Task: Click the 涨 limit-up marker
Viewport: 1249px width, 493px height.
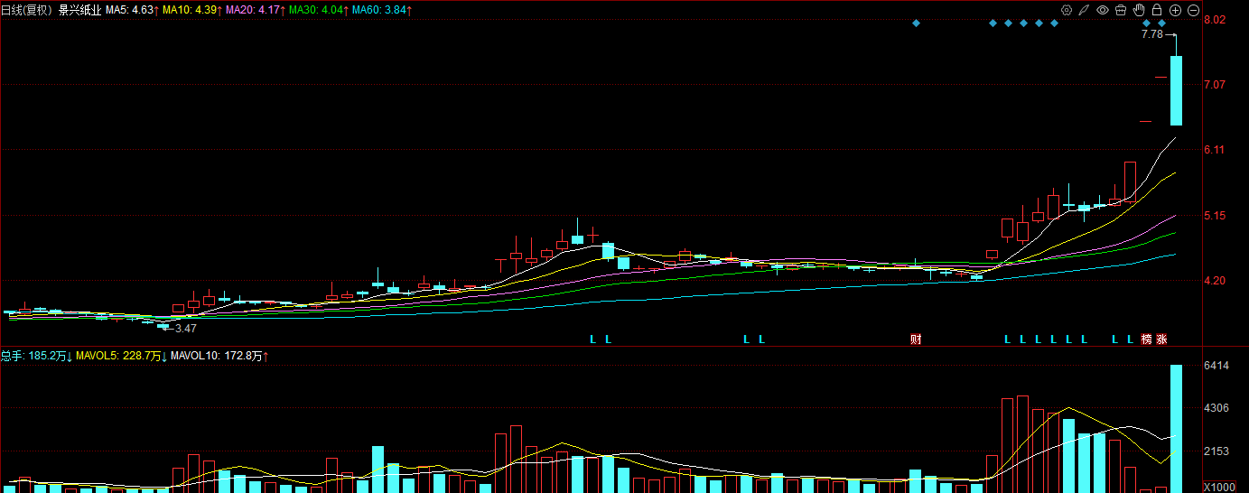Action: pos(1162,340)
